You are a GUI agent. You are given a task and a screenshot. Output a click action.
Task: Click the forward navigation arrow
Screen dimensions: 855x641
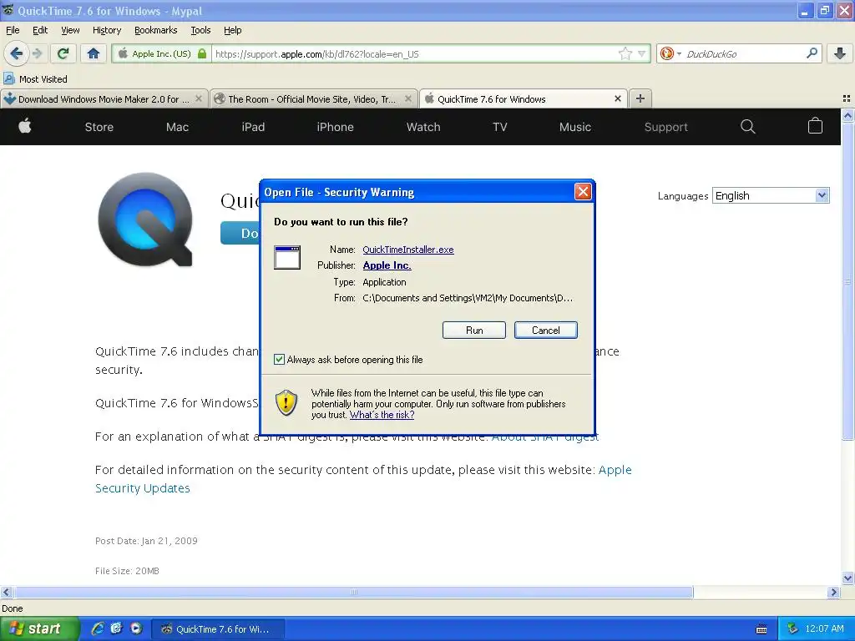tap(37, 53)
